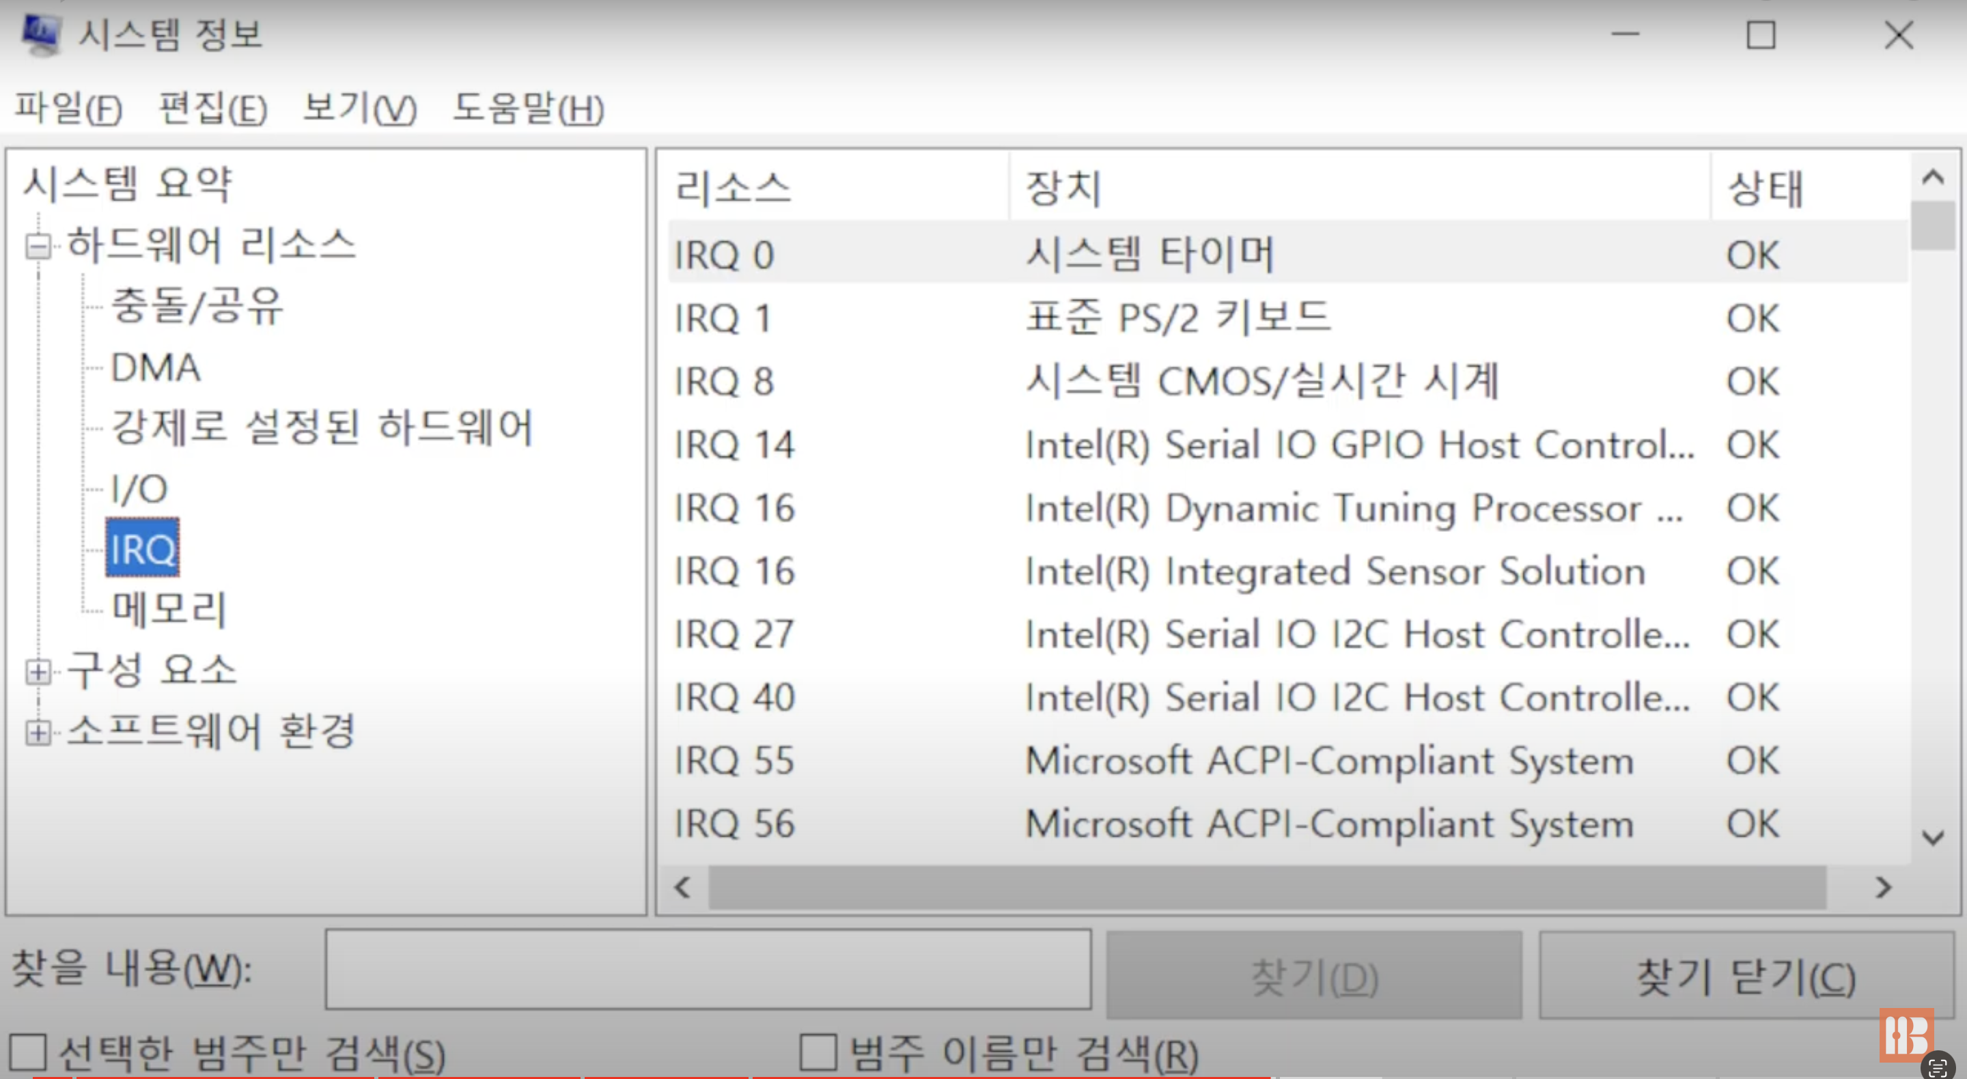This screenshot has height=1079, width=1967.
Task: Open the 도움말(H) menu
Action: click(x=529, y=108)
